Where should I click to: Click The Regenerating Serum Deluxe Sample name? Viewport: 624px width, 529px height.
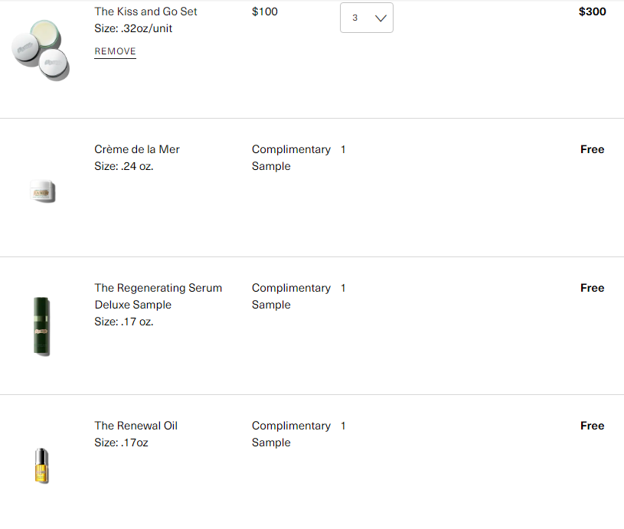point(158,296)
